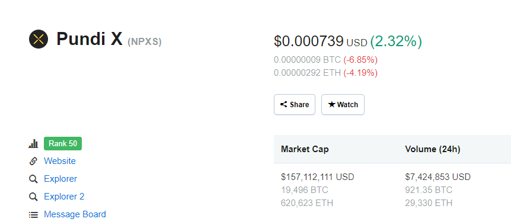Click the list icon beside Message Board
The image size is (511, 222).
click(33, 214)
